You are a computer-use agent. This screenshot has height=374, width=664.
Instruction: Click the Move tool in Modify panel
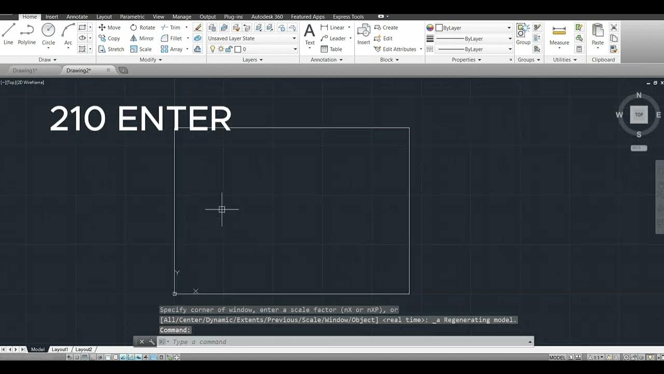point(109,28)
